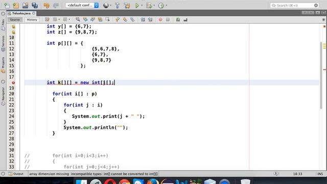Screen dimensions: 327x184
Task: Toggle Bookmark icon in editor toolbar
Action: point(132,19)
